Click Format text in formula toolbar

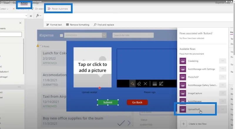54,25
